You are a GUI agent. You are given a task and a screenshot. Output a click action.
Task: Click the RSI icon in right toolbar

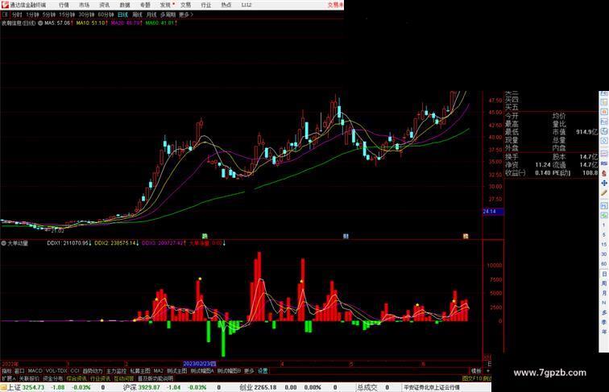point(604,163)
